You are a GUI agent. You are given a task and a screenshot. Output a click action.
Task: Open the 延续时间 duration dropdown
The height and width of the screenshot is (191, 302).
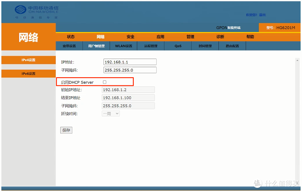(111, 113)
